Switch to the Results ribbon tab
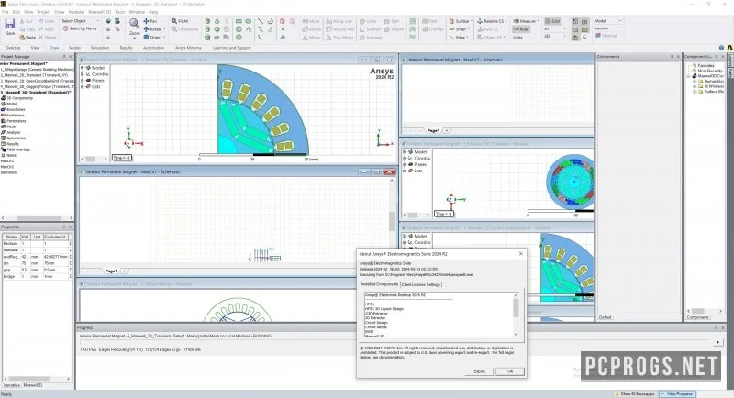 coord(126,48)
